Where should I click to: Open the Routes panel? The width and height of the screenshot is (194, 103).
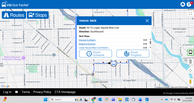click(x=14, y=15)
